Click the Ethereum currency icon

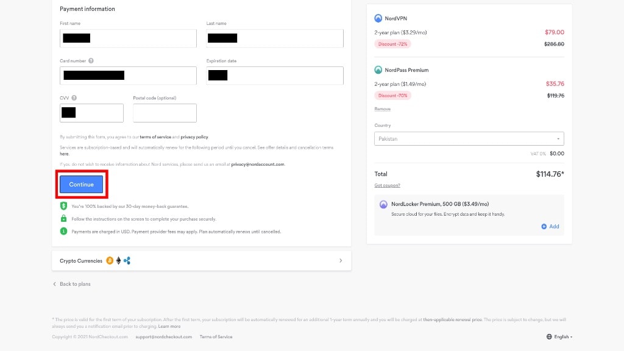[x=118, y=261]
